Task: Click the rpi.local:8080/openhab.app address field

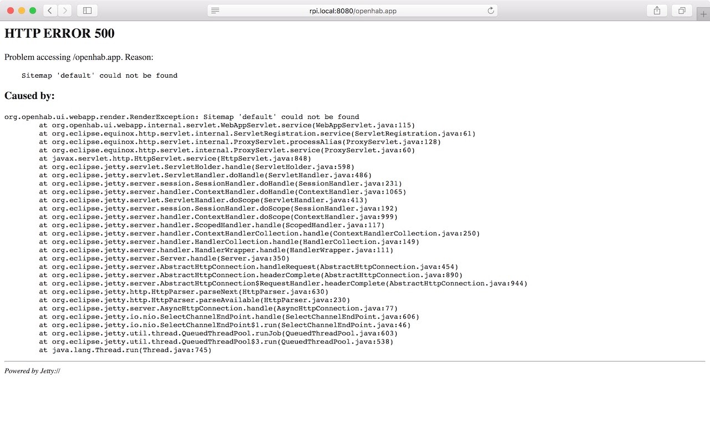Action: tap(352, 11)
